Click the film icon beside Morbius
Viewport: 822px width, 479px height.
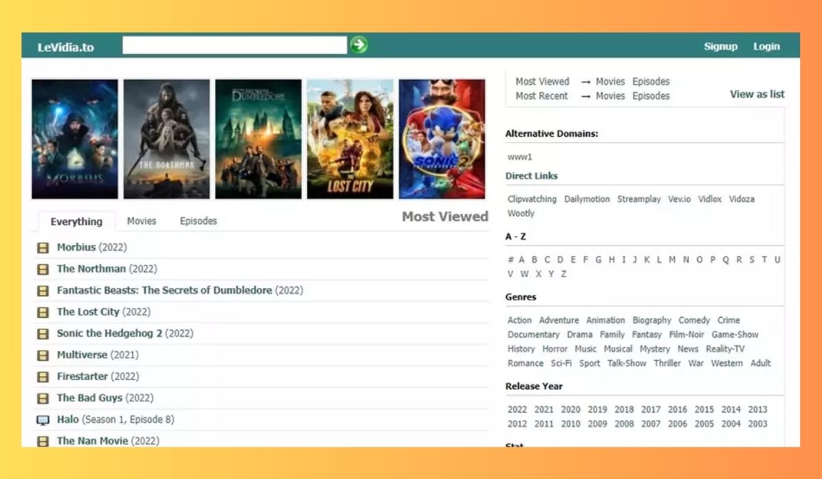point(42,248)
